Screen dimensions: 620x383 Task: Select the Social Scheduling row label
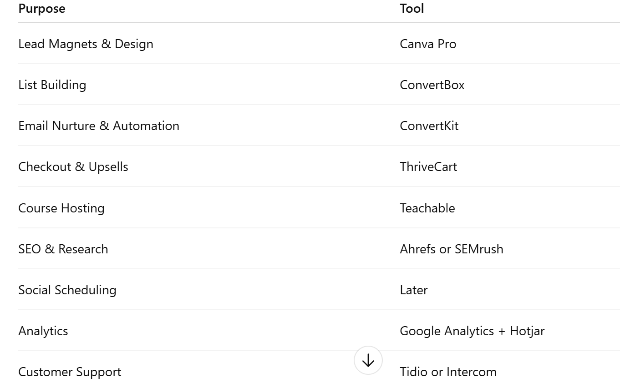(x=67, y=290)
